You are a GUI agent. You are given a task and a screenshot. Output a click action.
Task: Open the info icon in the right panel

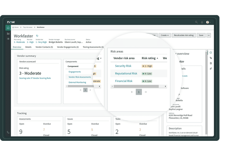211,52
